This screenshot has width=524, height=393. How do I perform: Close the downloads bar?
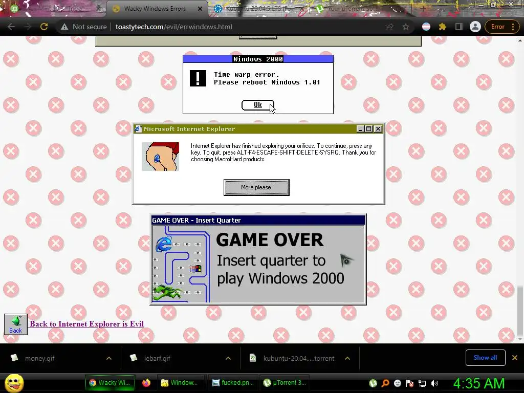tap(515, 358)
